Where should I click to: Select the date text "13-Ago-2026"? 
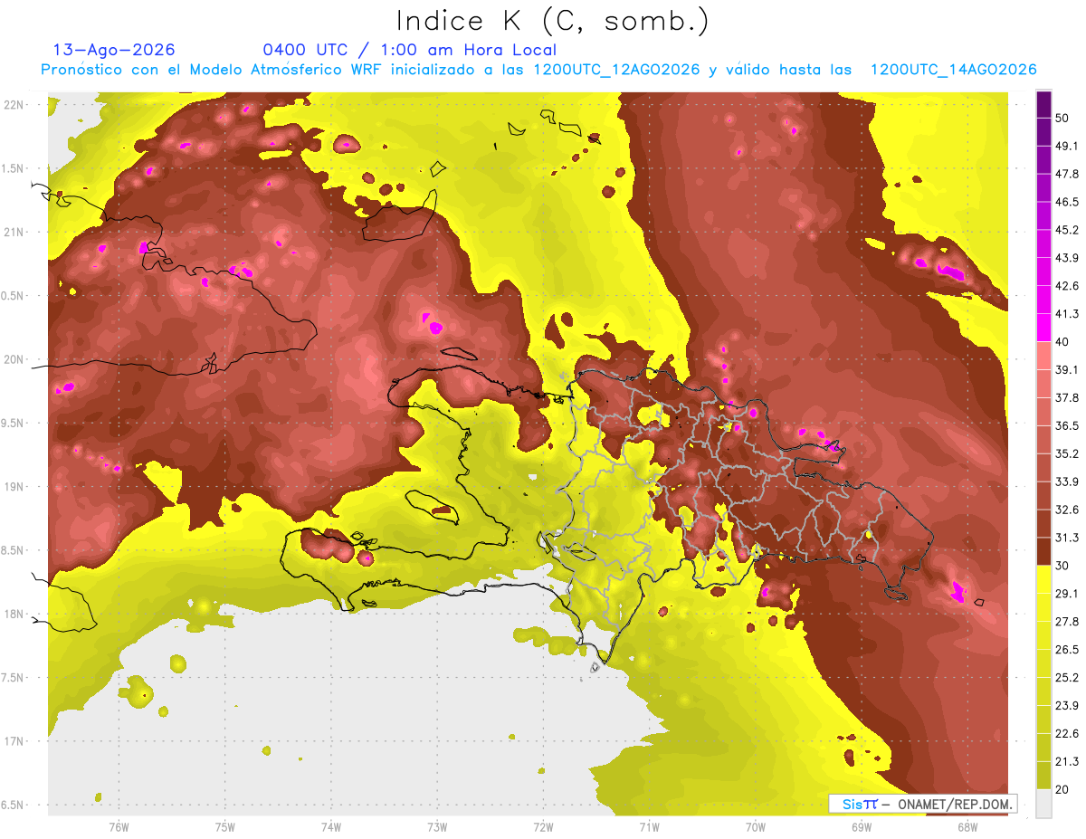click(114, 50)
